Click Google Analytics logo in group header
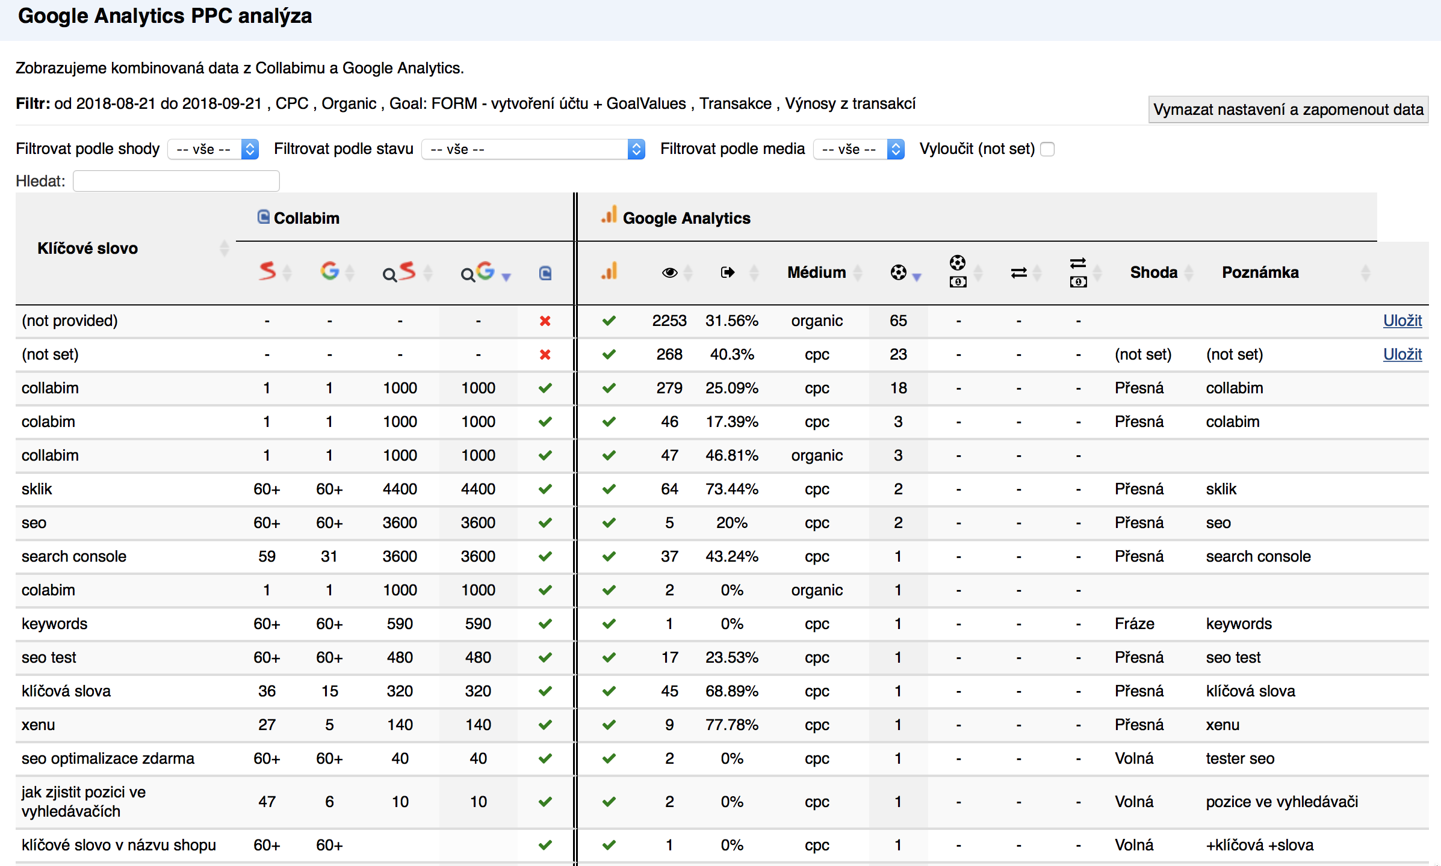Viewport: 1441px width, 866px height. tap(609, 215)
